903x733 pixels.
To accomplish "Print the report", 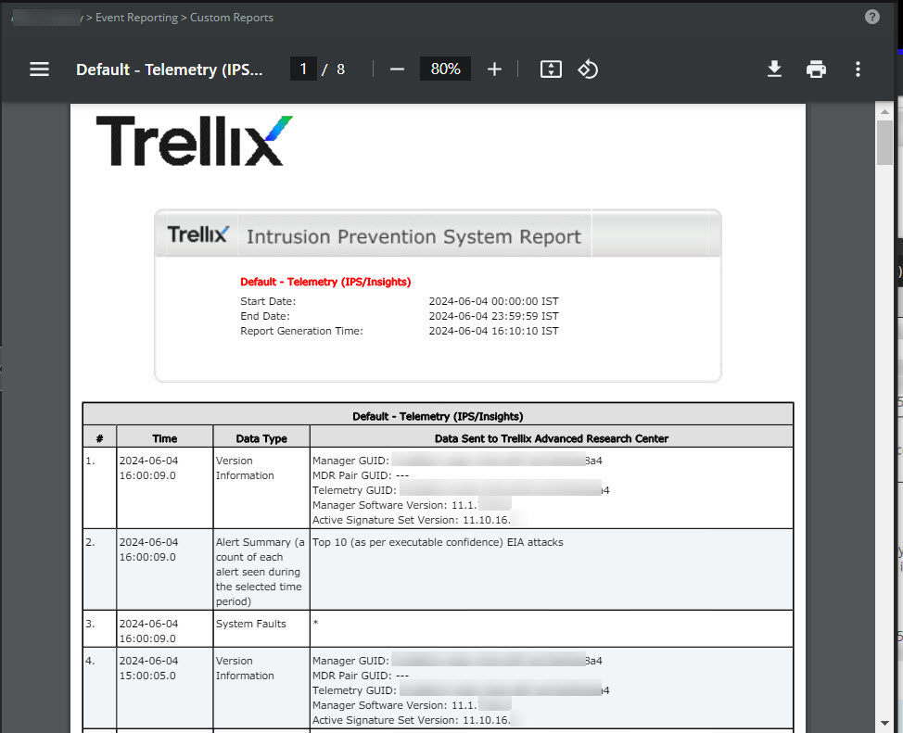I will pos(816,70).
